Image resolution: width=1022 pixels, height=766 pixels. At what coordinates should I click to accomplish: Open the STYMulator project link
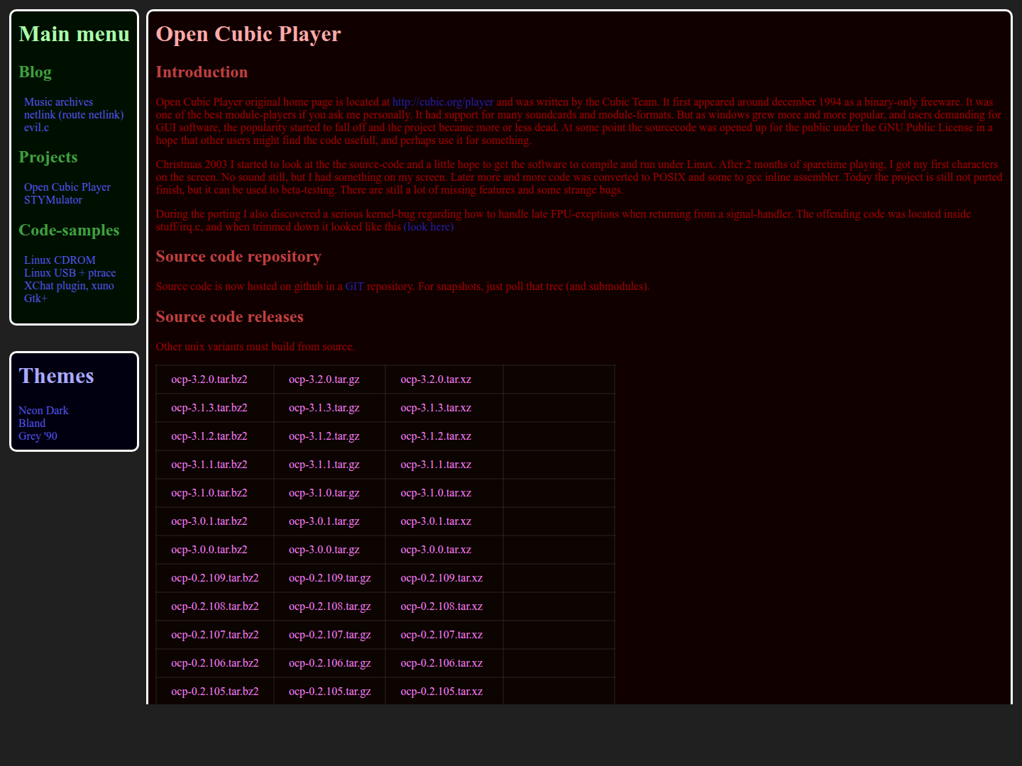(53, 200)
